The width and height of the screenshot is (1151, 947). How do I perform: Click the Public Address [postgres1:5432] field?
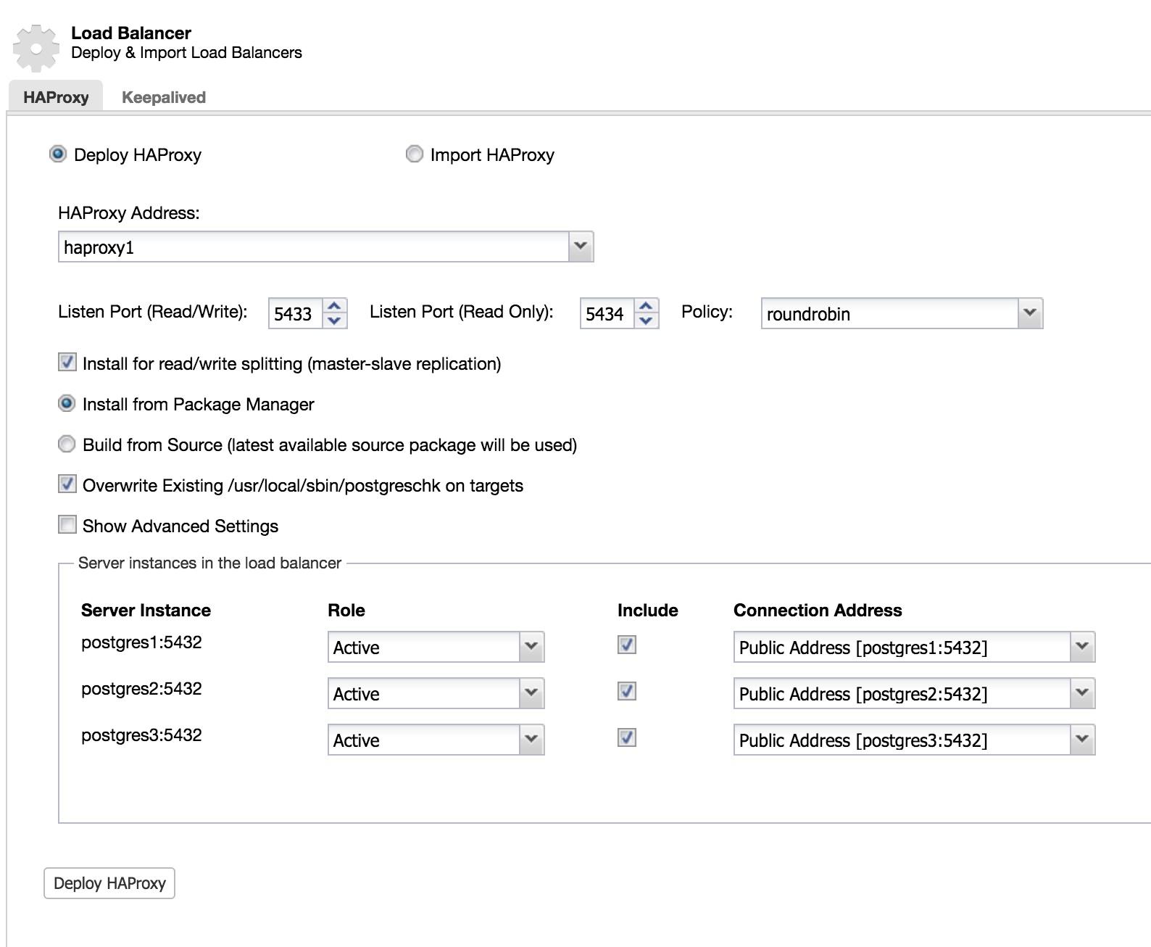click(902, 647)
